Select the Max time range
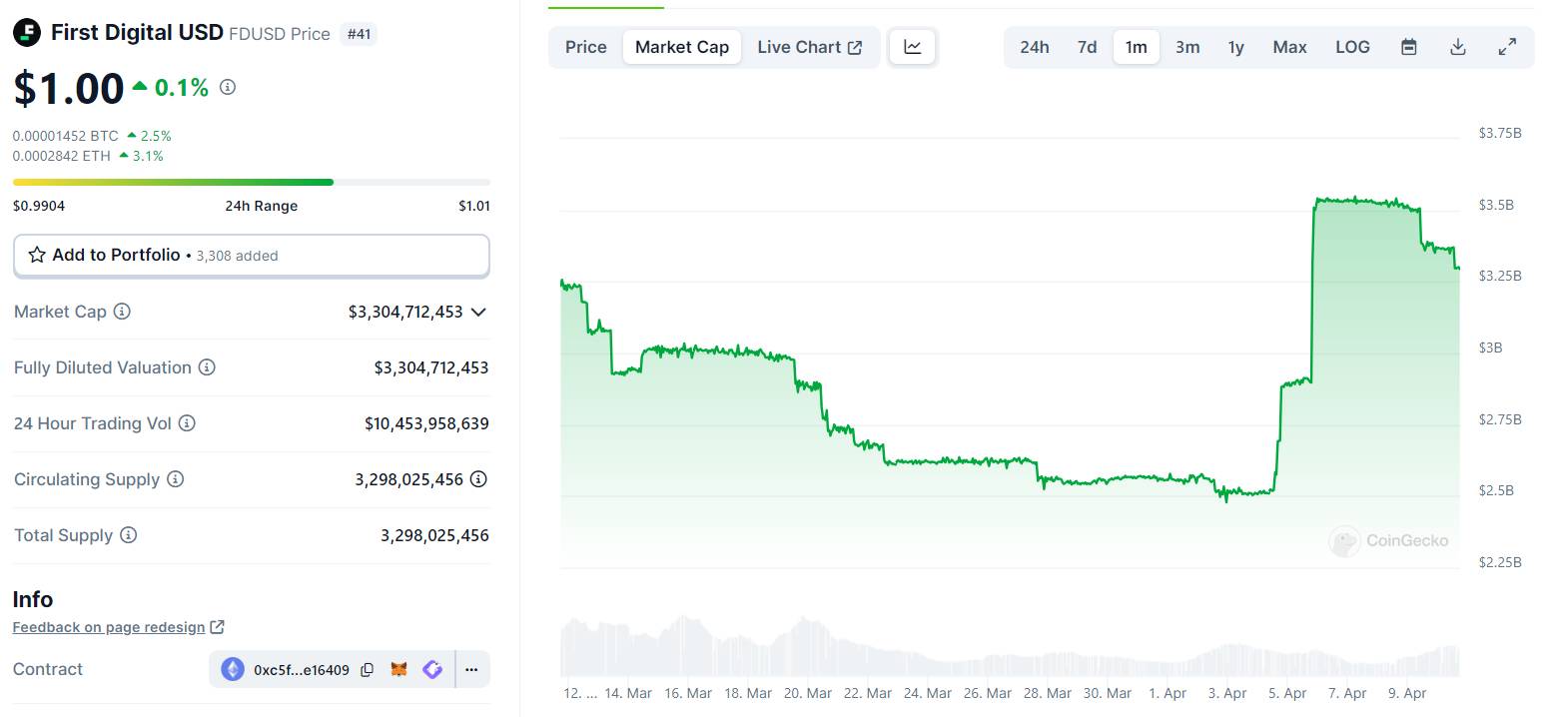This screenshot has width=1553, height=717. [1290, 47]
